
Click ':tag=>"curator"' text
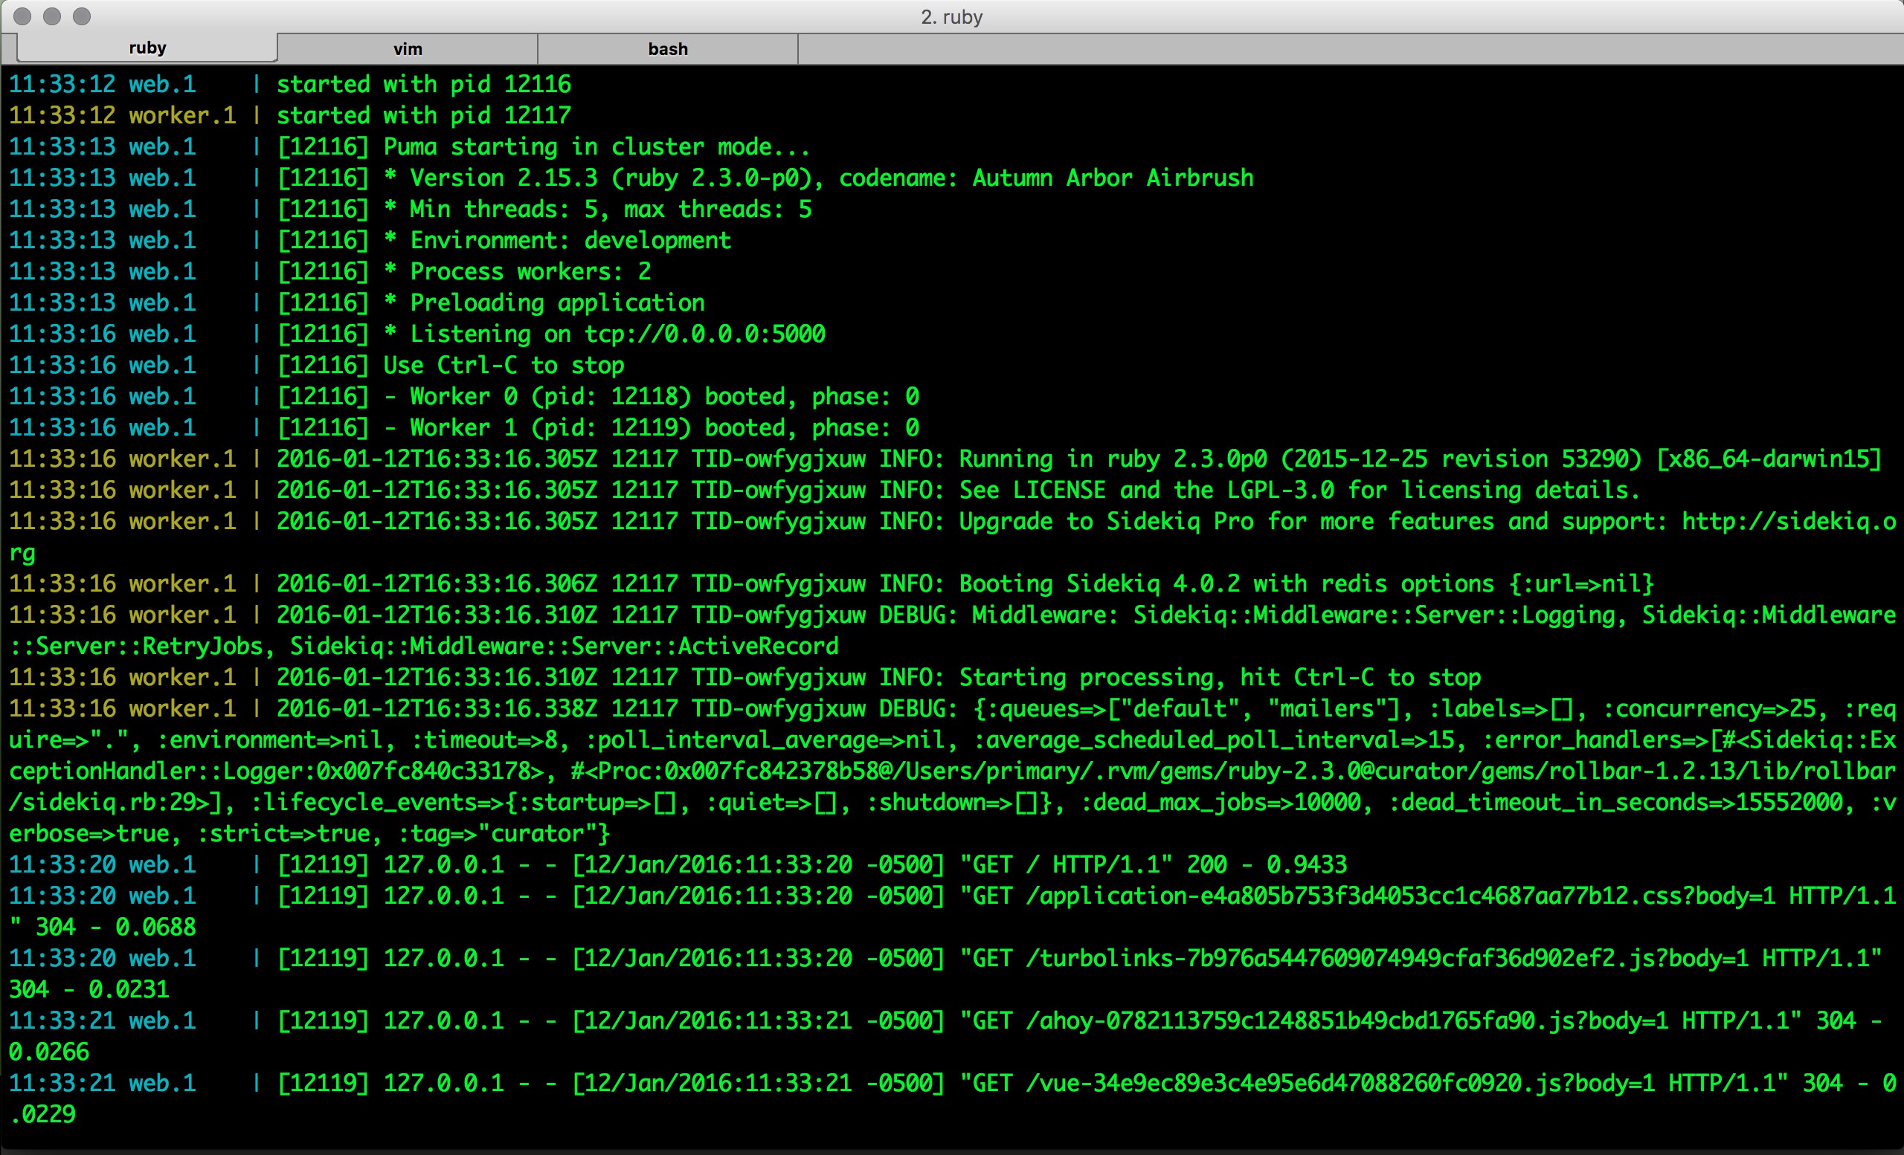coord(497,834)
